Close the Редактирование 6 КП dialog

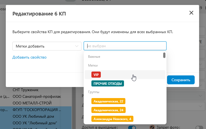point(191,13)
